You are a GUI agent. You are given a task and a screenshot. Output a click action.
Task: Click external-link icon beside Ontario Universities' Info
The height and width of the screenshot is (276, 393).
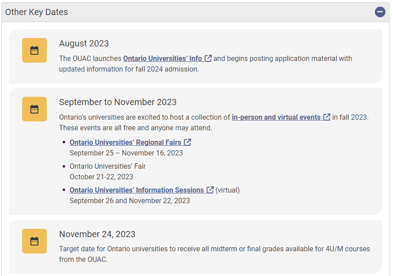coord(208,58)
